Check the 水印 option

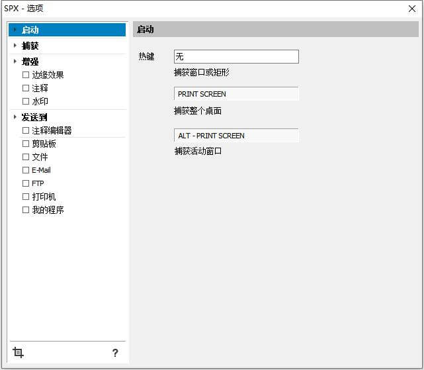(x=26, y=101)
